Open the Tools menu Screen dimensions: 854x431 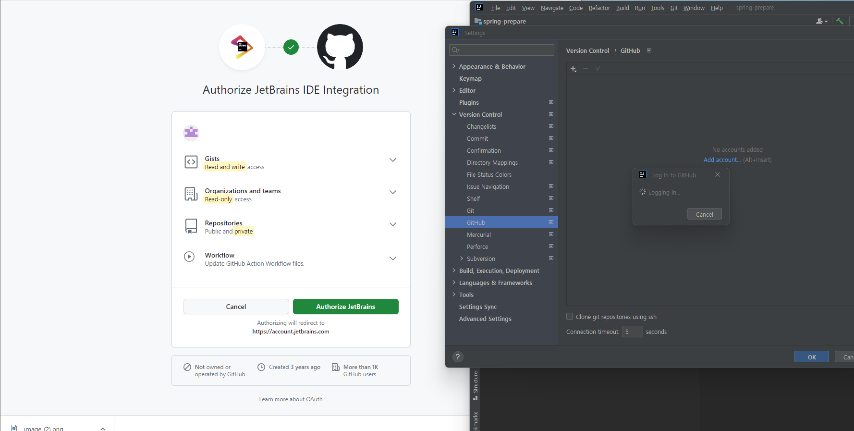coord(657,8)
